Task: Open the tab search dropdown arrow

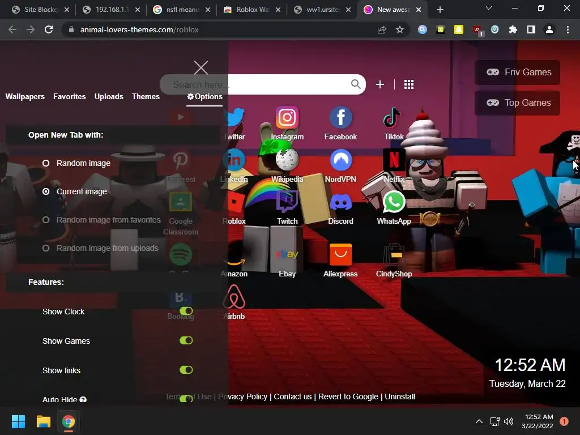Action: pyautogui.click(x=489, y=8)
